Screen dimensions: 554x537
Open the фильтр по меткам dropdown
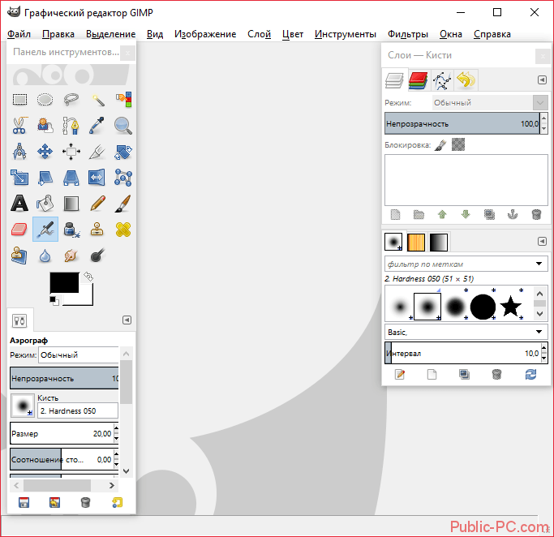pyautogui.click(x=466, y=264)
